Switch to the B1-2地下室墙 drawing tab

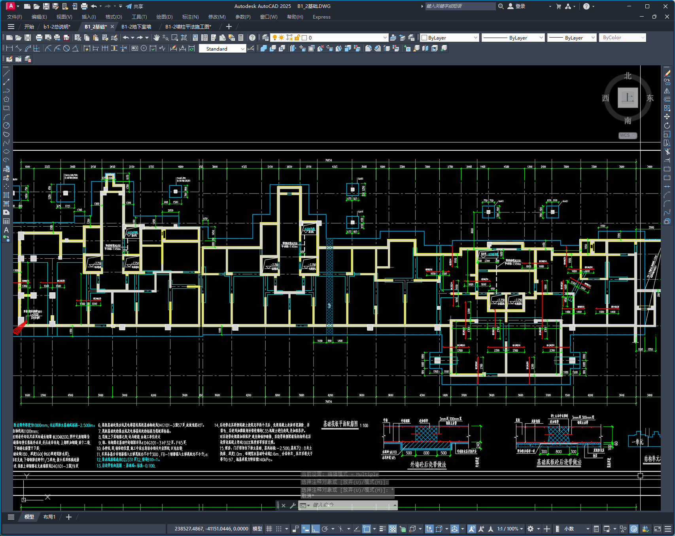click(x=136, y=27)
